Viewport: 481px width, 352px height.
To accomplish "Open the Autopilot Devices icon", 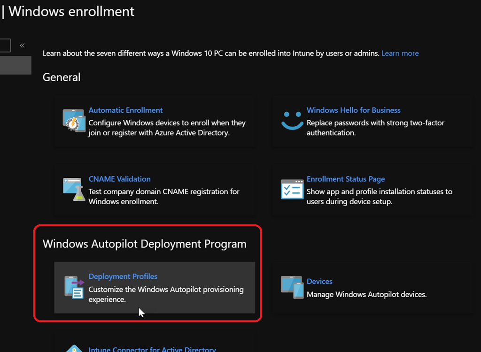I will coord(292,287).
